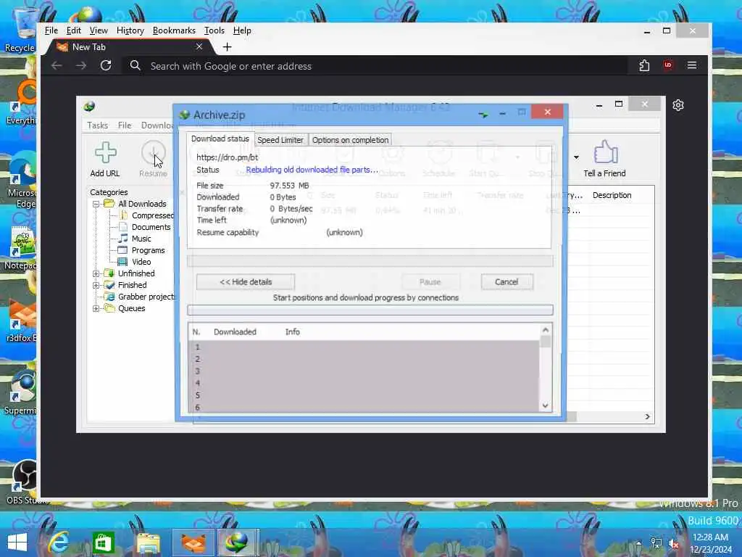Image resolution: width=742 pixels, height=557 pixels.
Task: Open the Windows Store taskbar icon
Action: coord(103,542)
